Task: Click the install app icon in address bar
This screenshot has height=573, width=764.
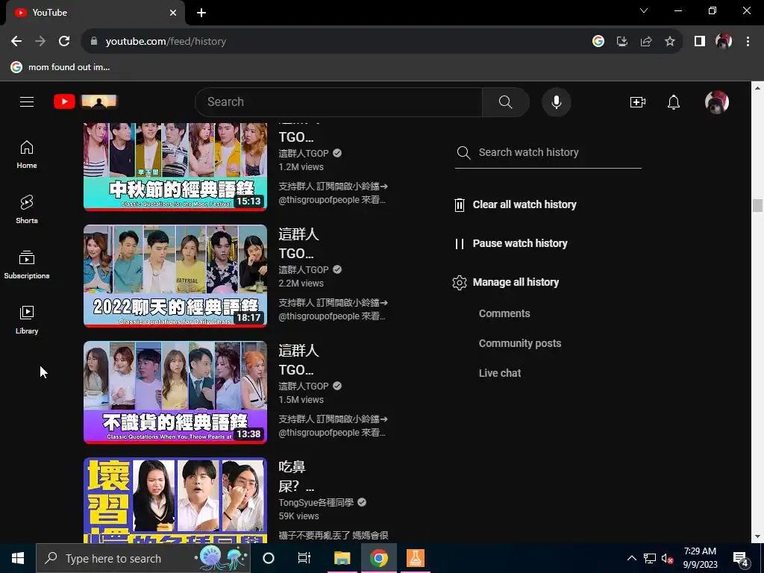Action: pyautogui.click(x=622, y=42)
